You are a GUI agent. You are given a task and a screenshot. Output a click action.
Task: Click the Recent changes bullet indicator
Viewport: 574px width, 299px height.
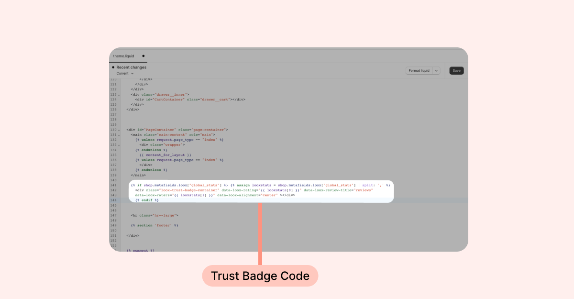(113, 67)
